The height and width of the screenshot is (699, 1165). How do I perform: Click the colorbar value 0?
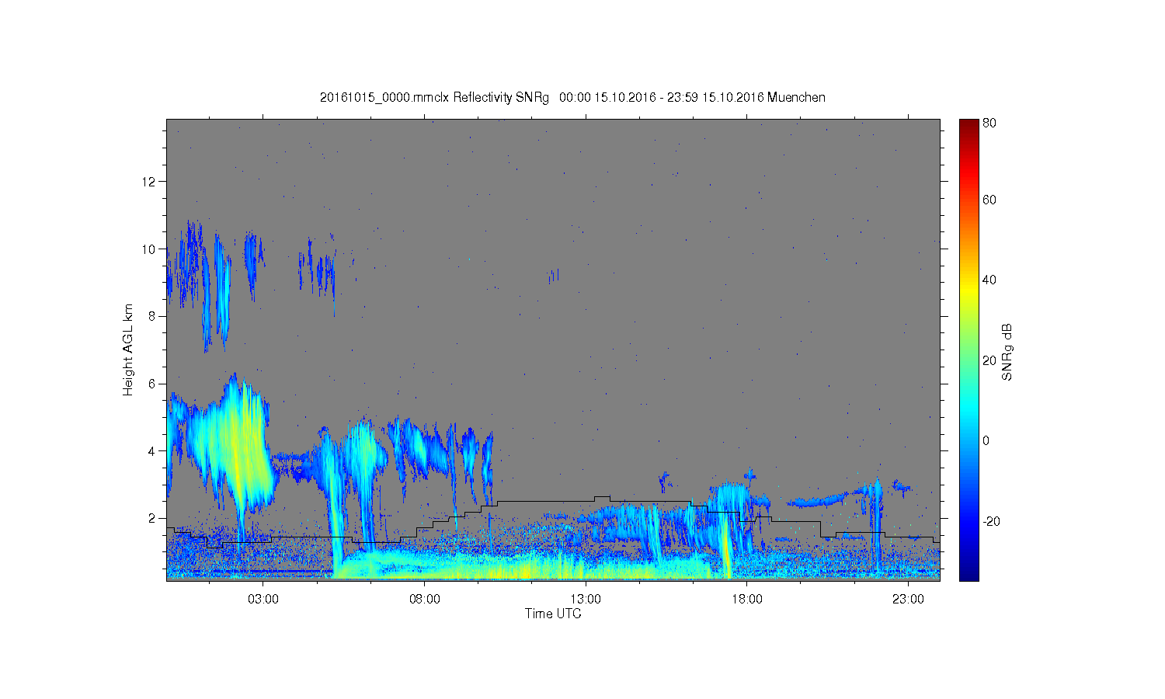click(986, 441)
